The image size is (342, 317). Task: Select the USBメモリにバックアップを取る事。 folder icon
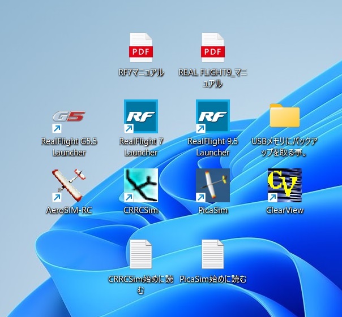pyautogui.click(x=285, y=115)
